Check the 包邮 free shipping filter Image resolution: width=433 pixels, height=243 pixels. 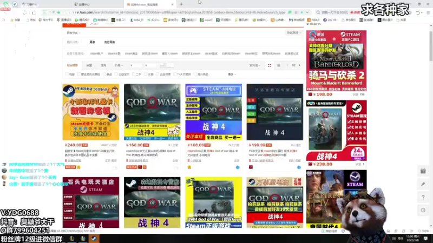click(x=67, y=75)
